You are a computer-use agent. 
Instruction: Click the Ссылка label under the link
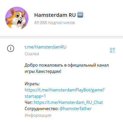32,54
